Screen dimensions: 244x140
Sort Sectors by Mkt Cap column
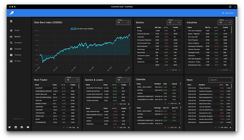[158, 27]
